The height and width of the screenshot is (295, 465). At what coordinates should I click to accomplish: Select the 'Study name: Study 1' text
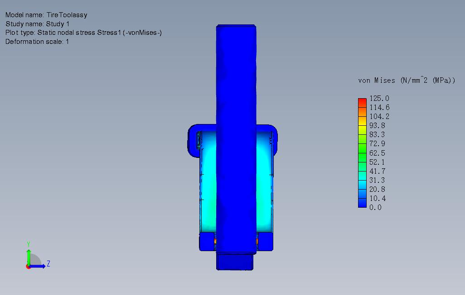[37, 24]
